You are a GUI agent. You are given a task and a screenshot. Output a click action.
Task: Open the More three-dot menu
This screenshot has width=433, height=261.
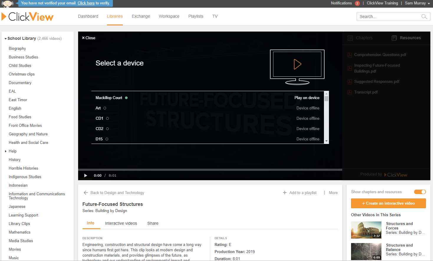tap(325, 193)
